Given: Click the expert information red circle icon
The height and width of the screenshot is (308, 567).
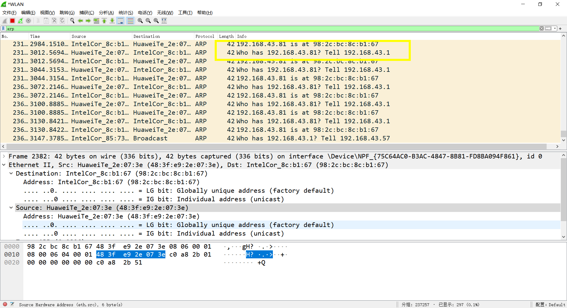Looking at the screenshot, I should 5,304.
